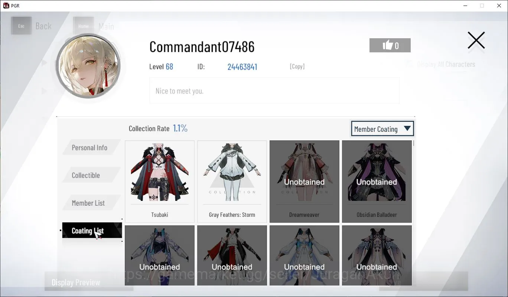This screenshot has height=297, width=508.
Task: Click the Commandant07486 player name
Action: tap(202, 47)
